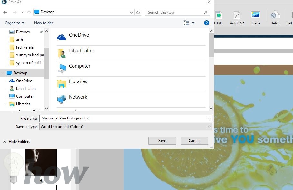Click the File name text field
Image resolution: width=293 pixels, height=190 pixels.
tap(123, 118)
